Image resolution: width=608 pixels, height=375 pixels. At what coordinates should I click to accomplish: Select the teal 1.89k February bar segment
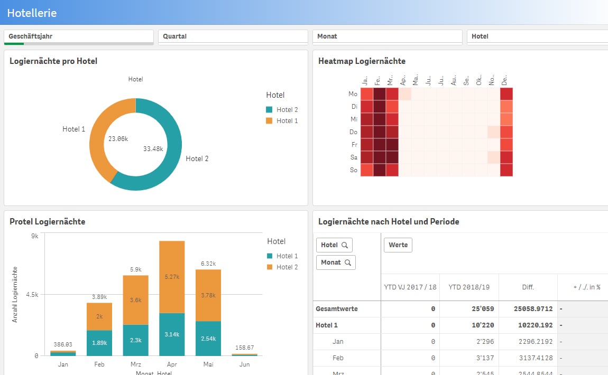(99, 343)
